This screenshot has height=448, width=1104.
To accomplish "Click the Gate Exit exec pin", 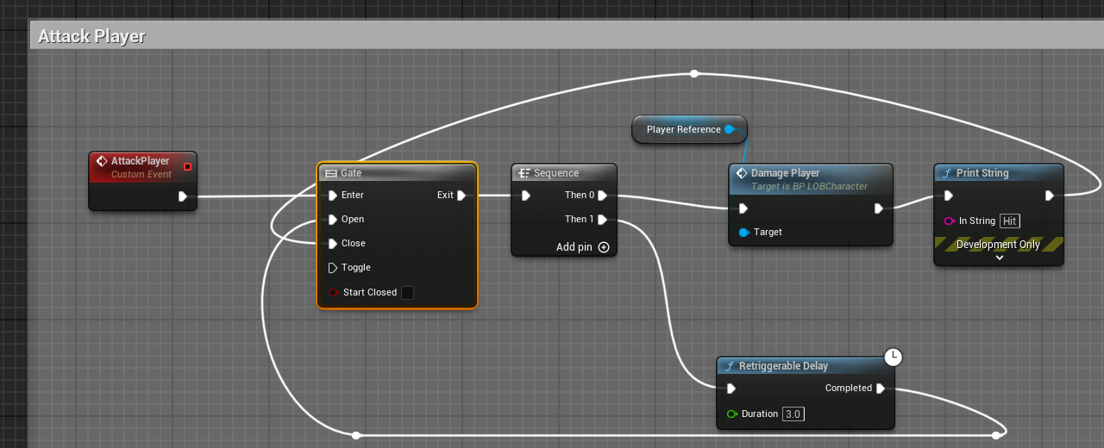I will pos(461,196).
